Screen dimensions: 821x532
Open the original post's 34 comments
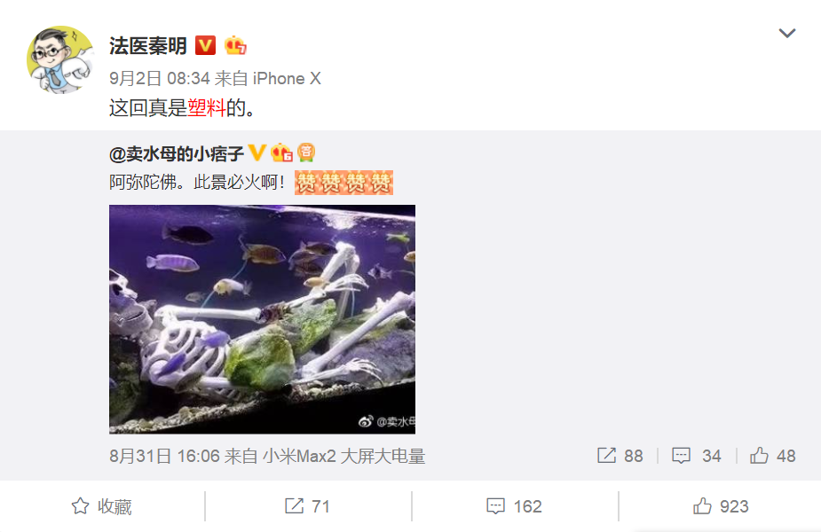[x=697, y=456]
